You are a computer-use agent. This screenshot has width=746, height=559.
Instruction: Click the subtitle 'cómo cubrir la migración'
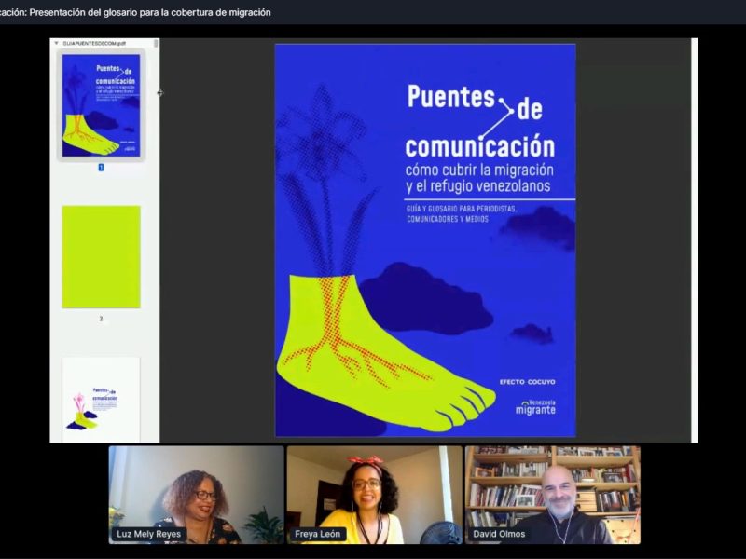coord(479,170)
